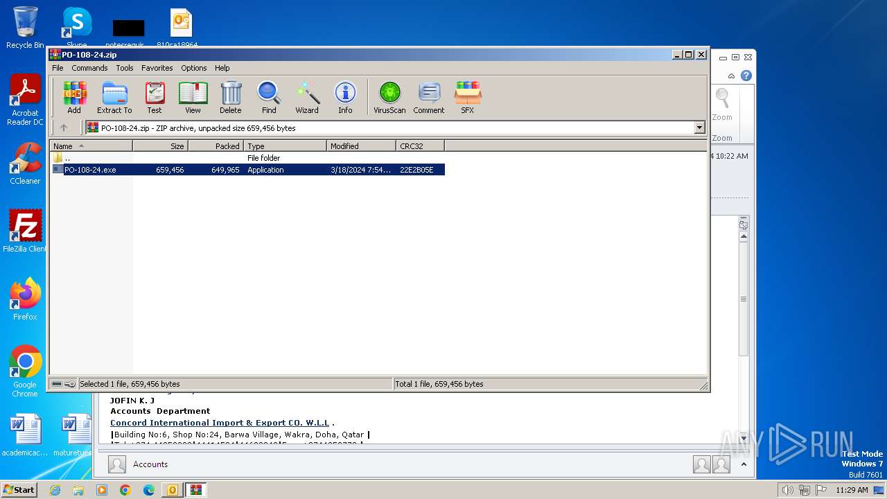Viewport: 887px width, 499px height.
Task: Click the 'Selected 1 file' status text
Action: (x=130, y=384)
